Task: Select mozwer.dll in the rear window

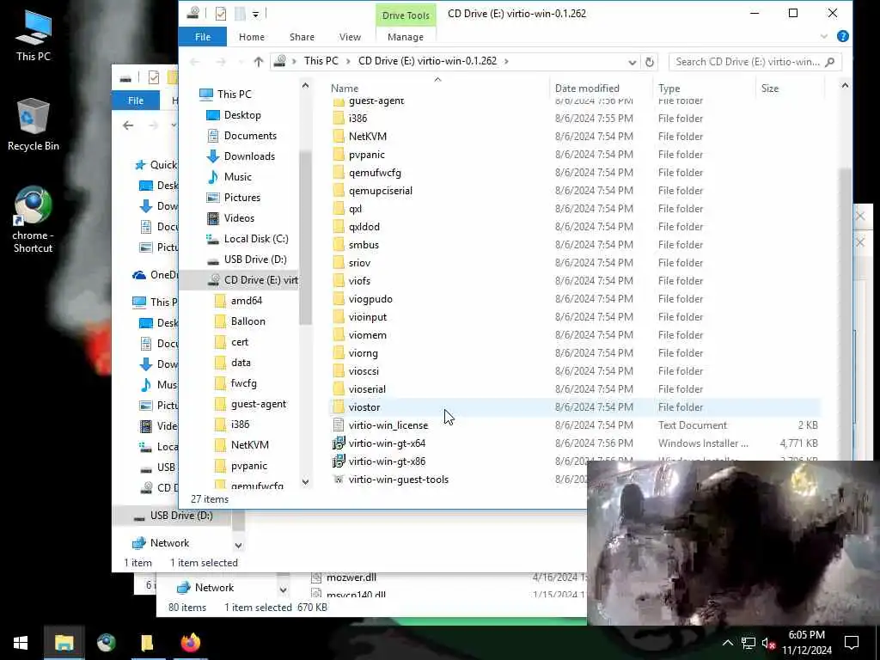Action: (351, 577)
